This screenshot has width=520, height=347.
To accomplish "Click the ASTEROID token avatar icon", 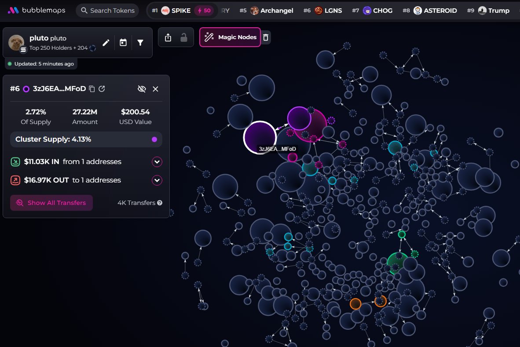I will tap(418, 11).
